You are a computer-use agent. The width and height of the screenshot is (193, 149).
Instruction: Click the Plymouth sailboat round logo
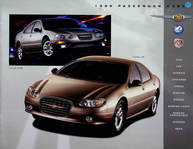tap(178, 30)
